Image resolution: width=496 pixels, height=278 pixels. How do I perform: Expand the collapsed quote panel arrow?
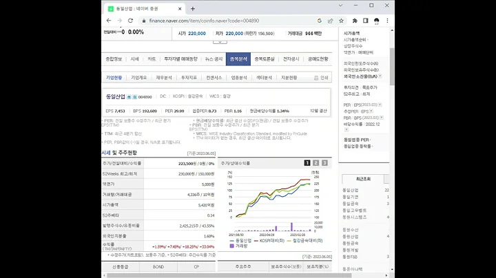[x=220, y=42]
